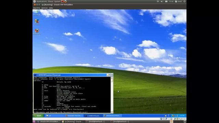Maximize the cmd.exe window
Screen dimensions: 219x123
coord(109,75)
